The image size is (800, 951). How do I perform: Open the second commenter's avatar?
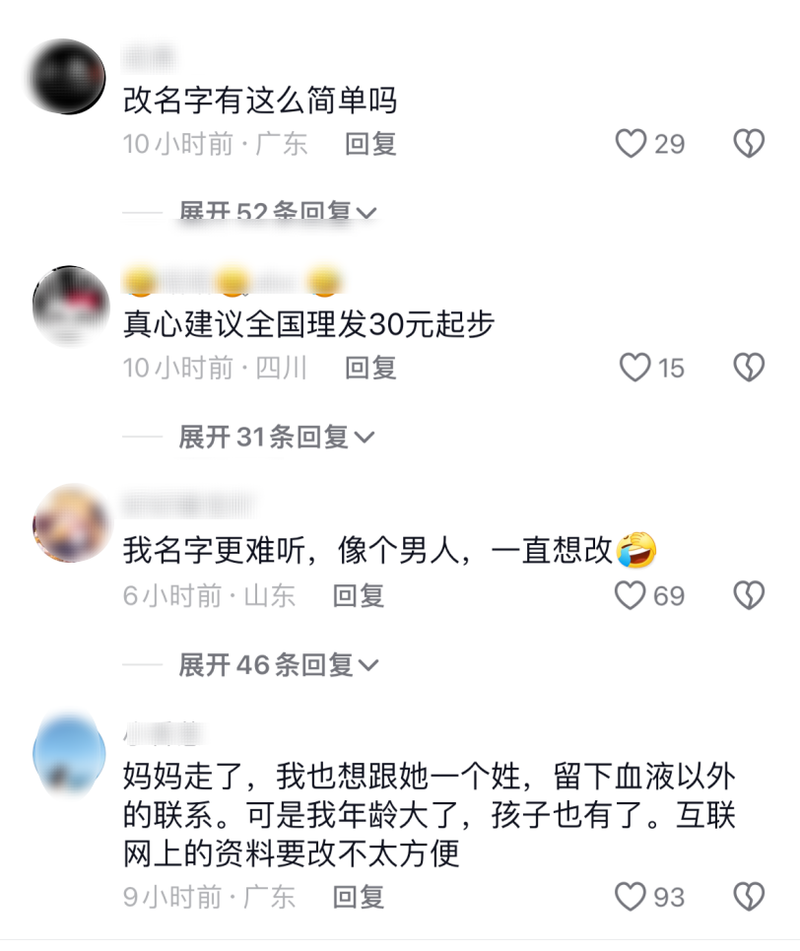[x=70, y=305]
